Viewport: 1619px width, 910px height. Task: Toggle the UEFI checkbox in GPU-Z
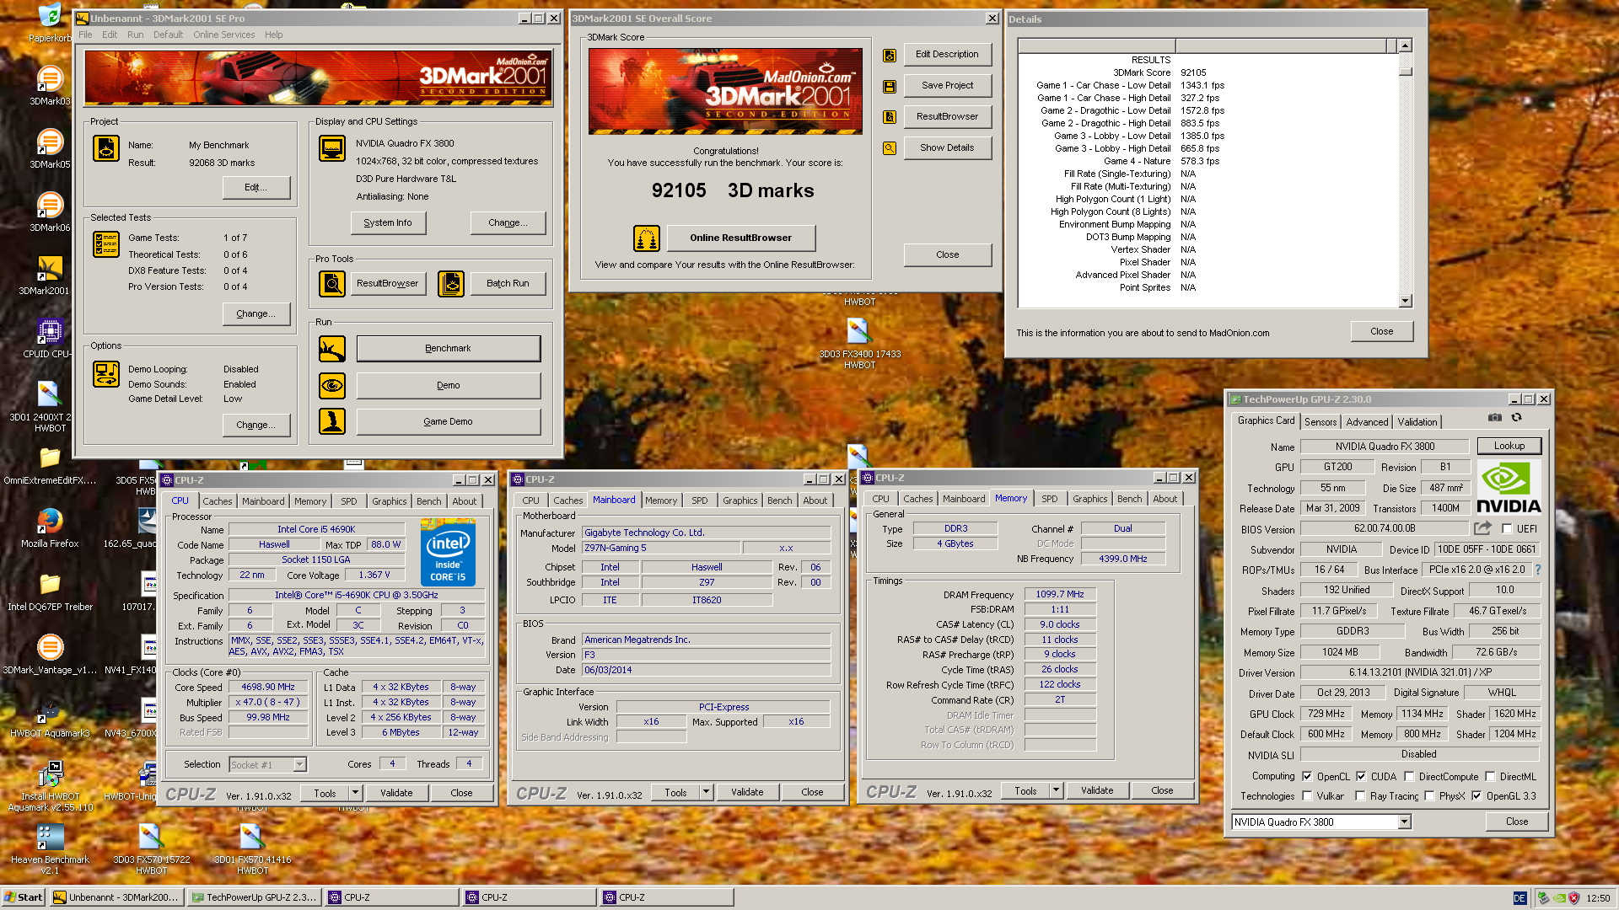click(1507, 529)
